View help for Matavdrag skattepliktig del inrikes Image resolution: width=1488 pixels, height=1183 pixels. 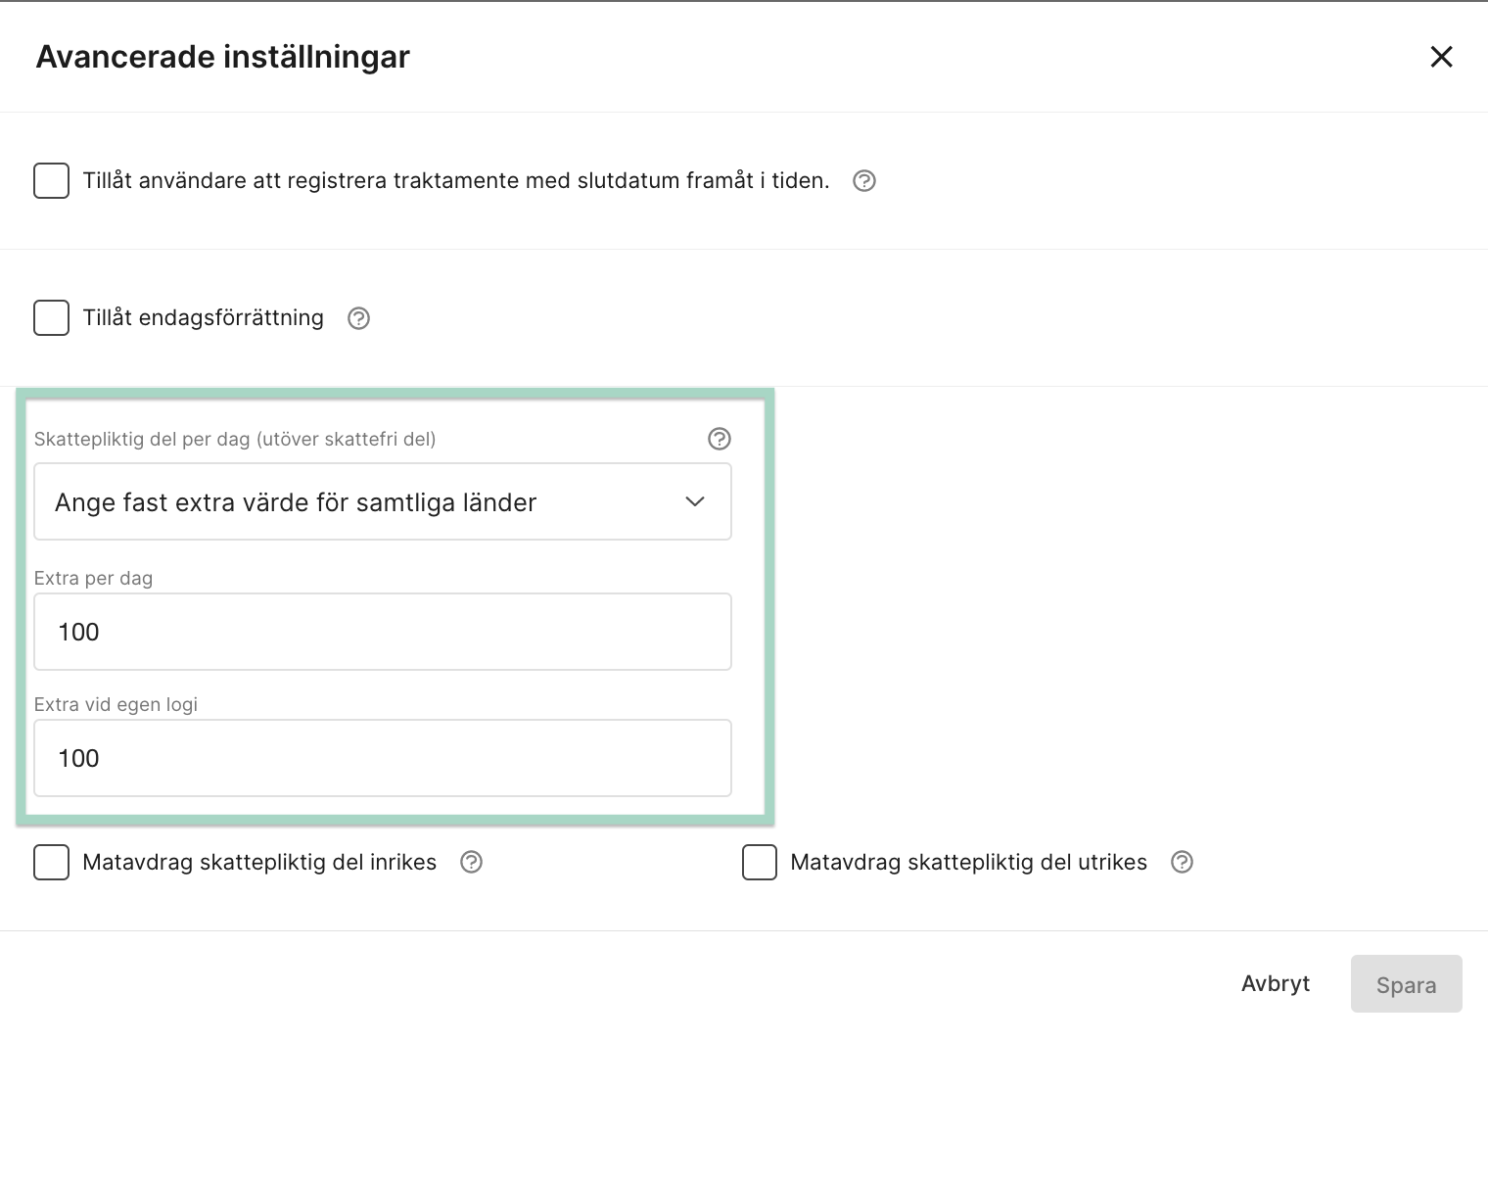point(472,863)
